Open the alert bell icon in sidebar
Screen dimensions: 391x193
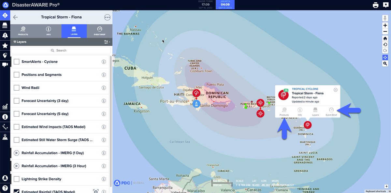point(5,35)
